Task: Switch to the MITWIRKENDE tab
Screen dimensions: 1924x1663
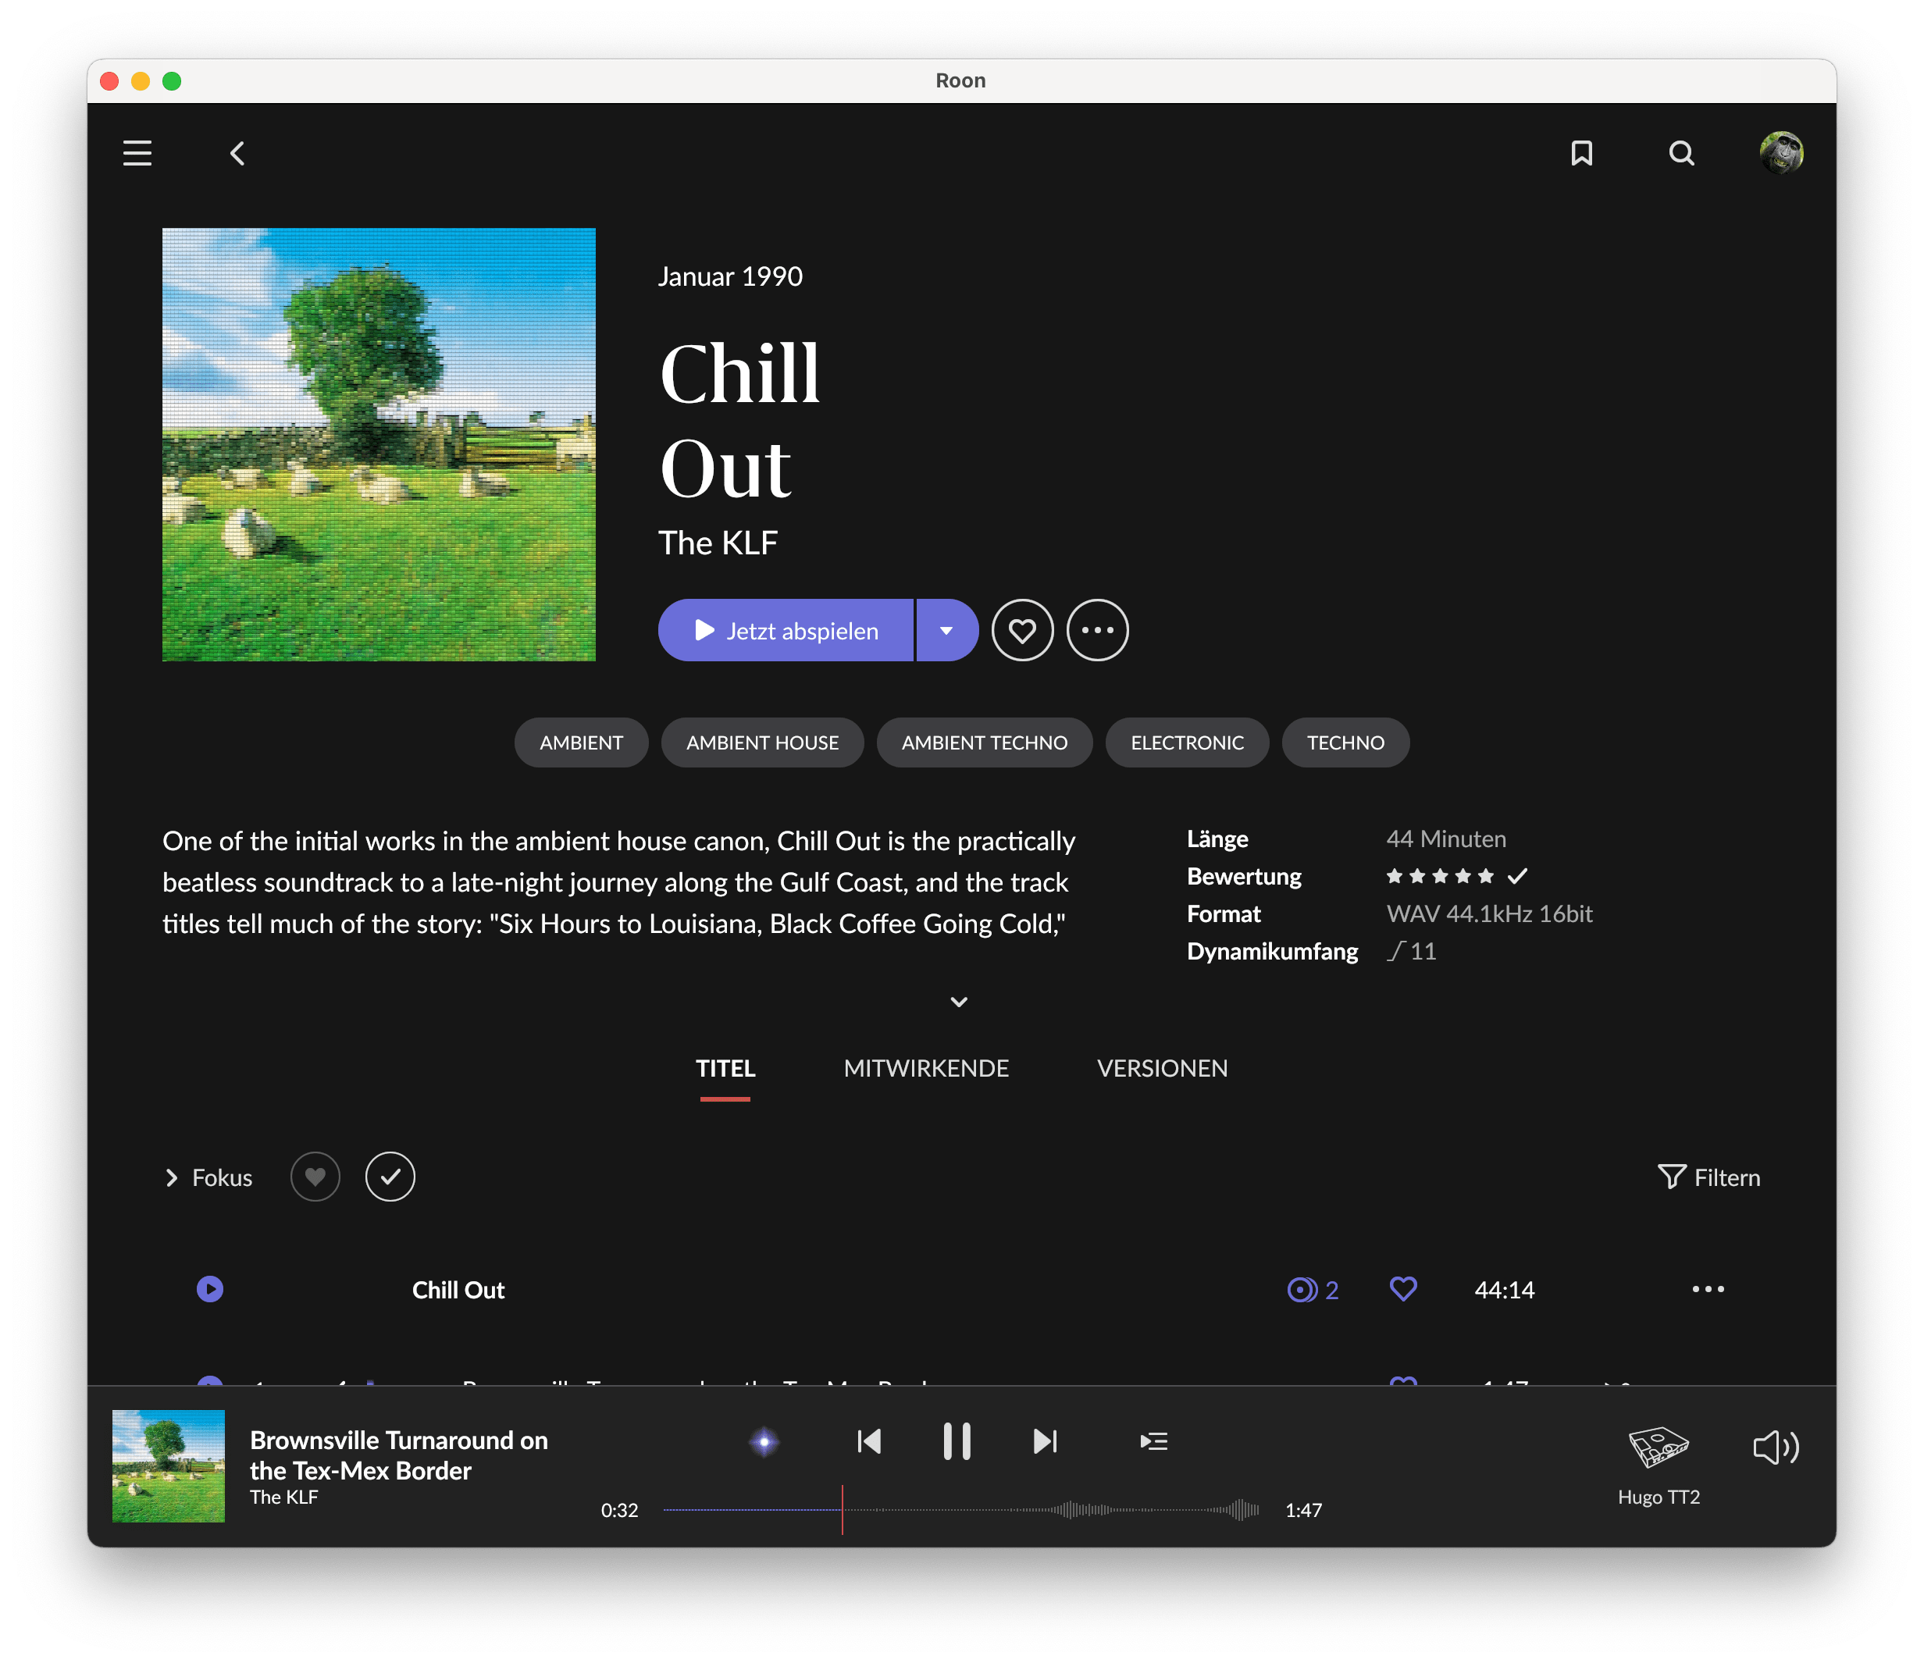Action: 926,1069
